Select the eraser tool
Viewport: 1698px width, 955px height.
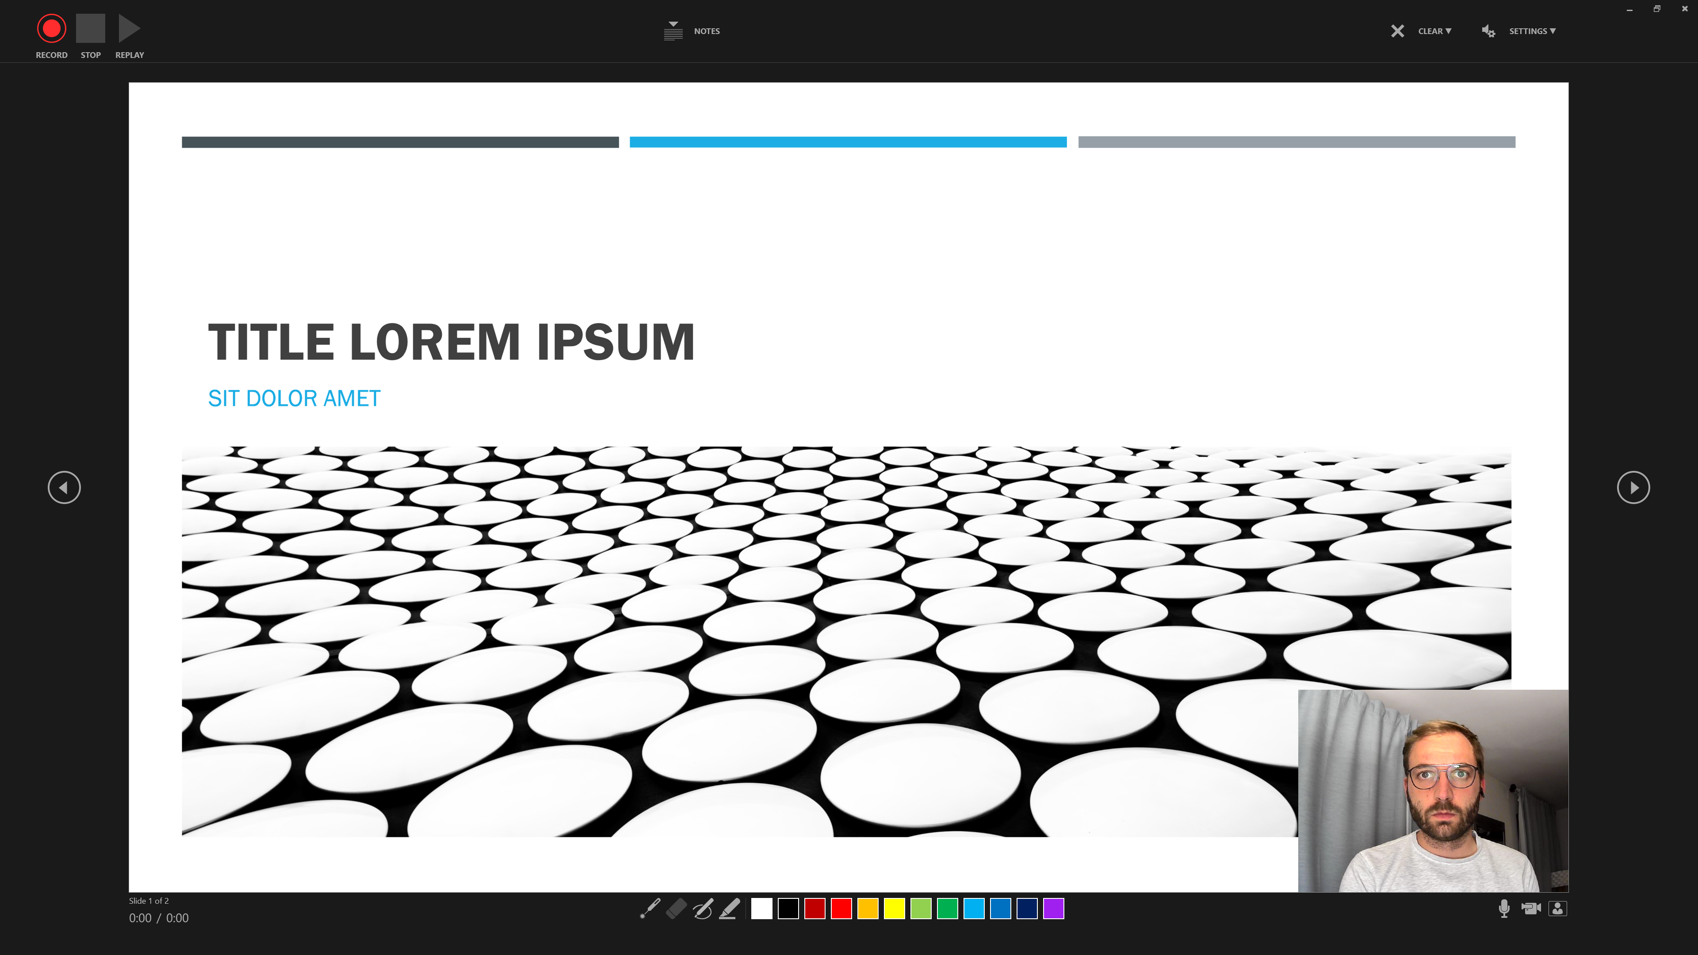[676, 908]
